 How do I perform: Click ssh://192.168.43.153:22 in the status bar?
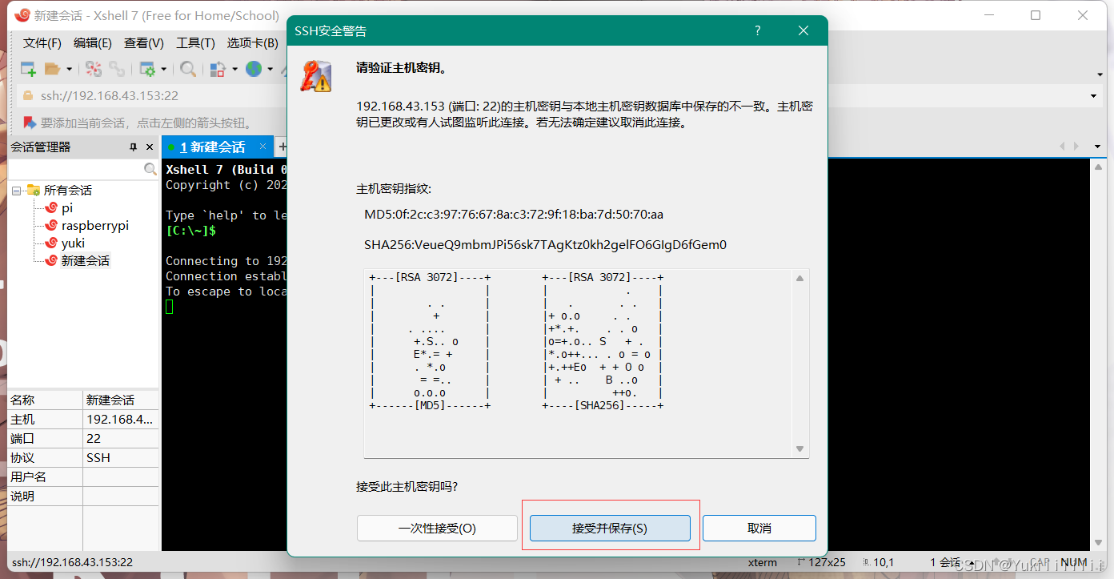(x=72, y=562)
